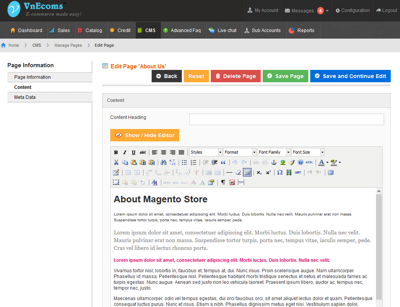The width and height of the screenshot is (400, 307).
Task: Justify text with align full button
Action: 181,152
